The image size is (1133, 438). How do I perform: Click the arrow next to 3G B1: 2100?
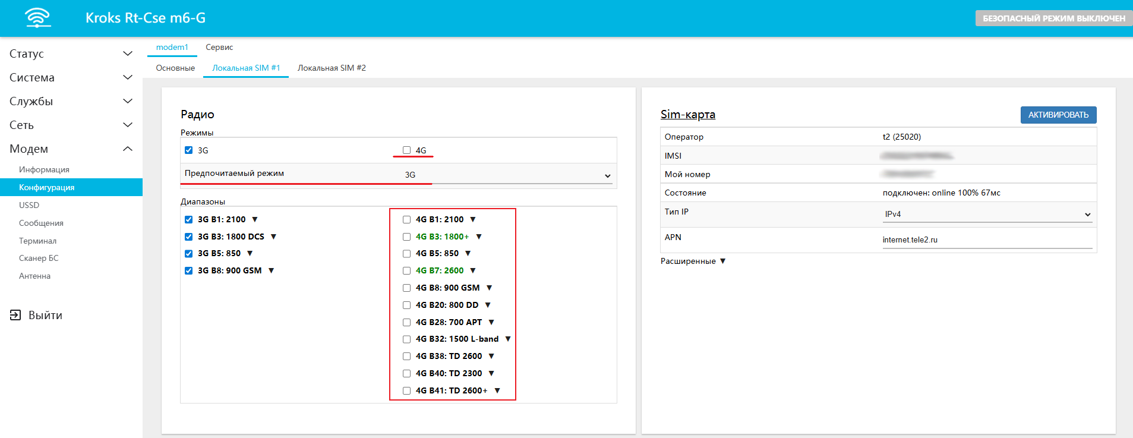click(x=255, y=219)
